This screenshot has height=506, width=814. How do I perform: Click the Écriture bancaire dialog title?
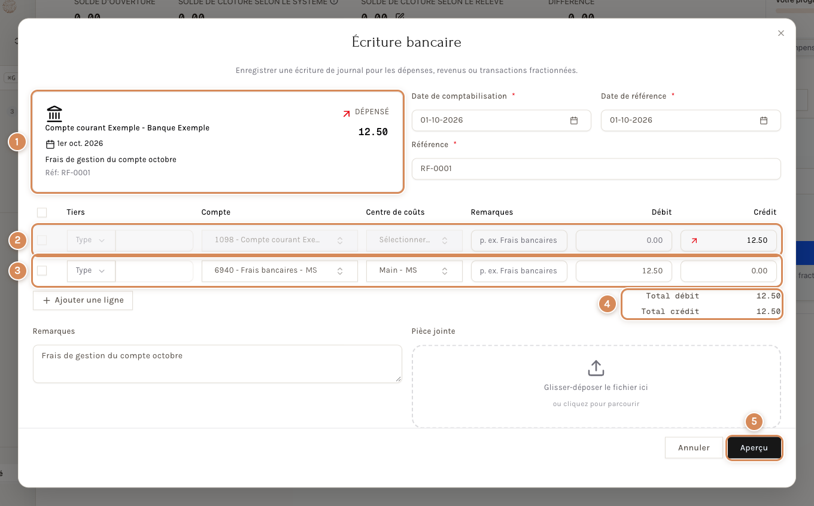(406, 42)
